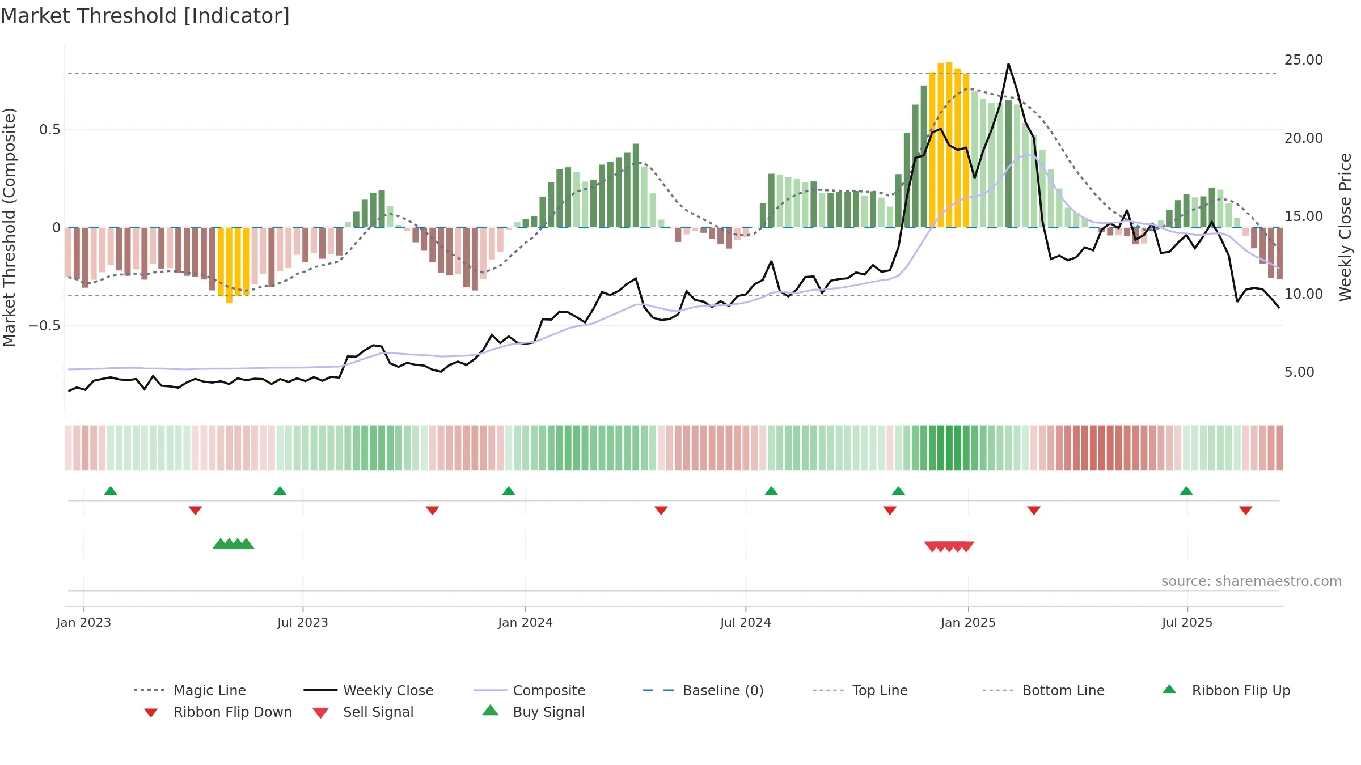Toggle the Ribbon Flip Down legend entry
1361x765 pixels.
tap(217, 712)
